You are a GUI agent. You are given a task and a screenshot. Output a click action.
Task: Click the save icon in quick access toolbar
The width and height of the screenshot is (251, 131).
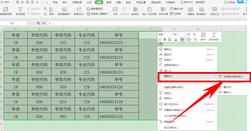click(18, 2)
